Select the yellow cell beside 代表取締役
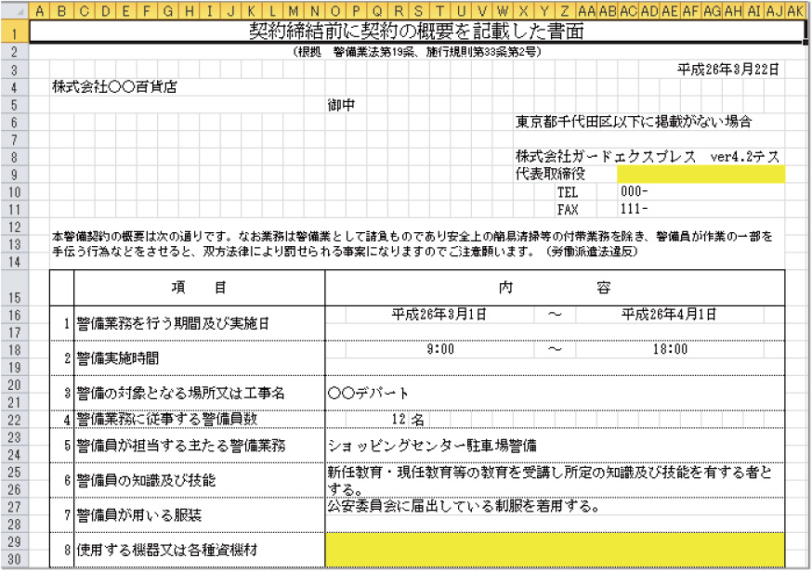 click(701, 174)
